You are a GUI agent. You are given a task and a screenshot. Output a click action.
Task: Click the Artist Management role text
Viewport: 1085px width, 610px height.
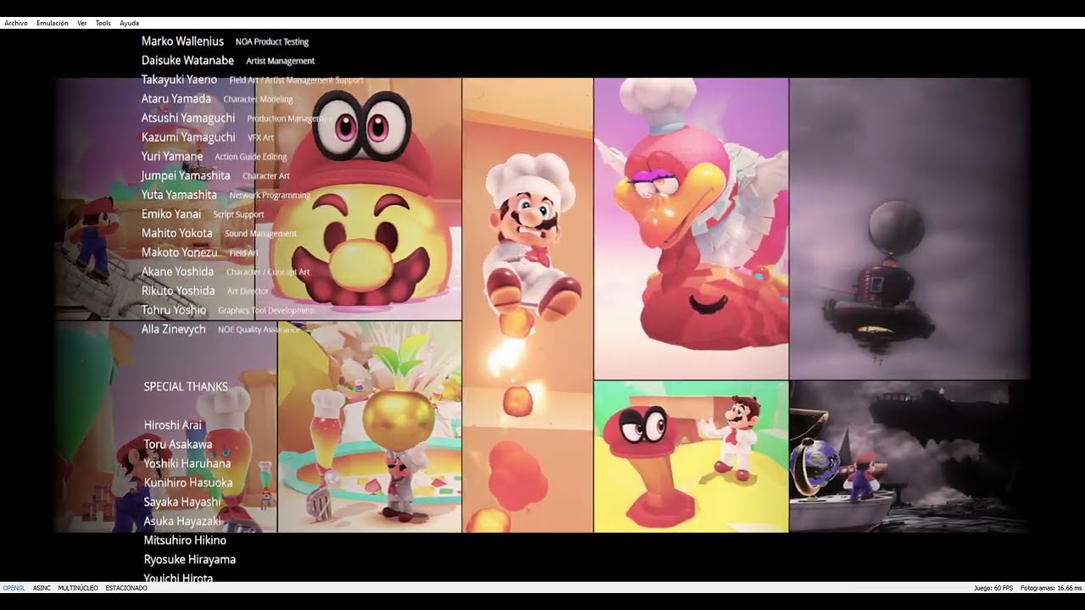pyautogui.click(x=281, y=61)
